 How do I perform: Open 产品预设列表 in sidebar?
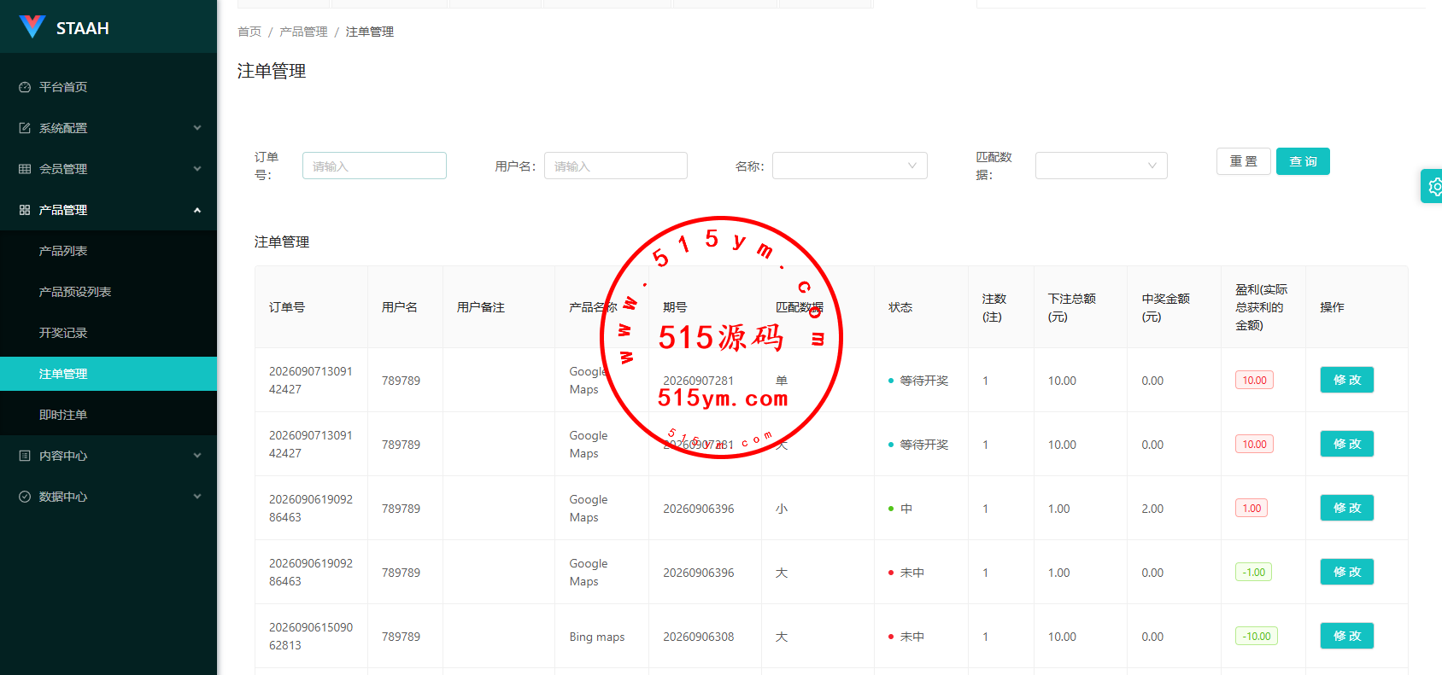(75, 292)
